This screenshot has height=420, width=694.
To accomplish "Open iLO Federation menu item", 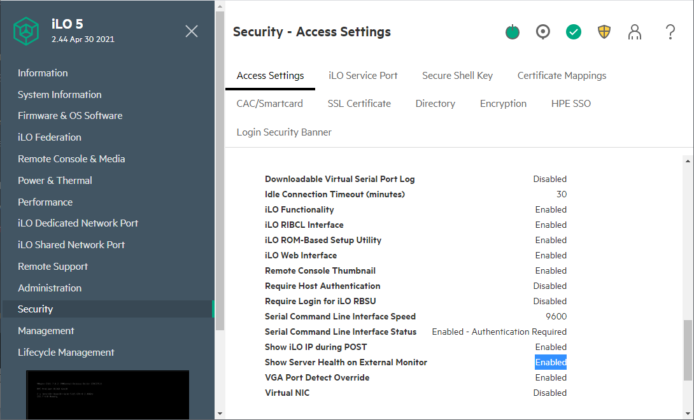I will coord(49,137).
